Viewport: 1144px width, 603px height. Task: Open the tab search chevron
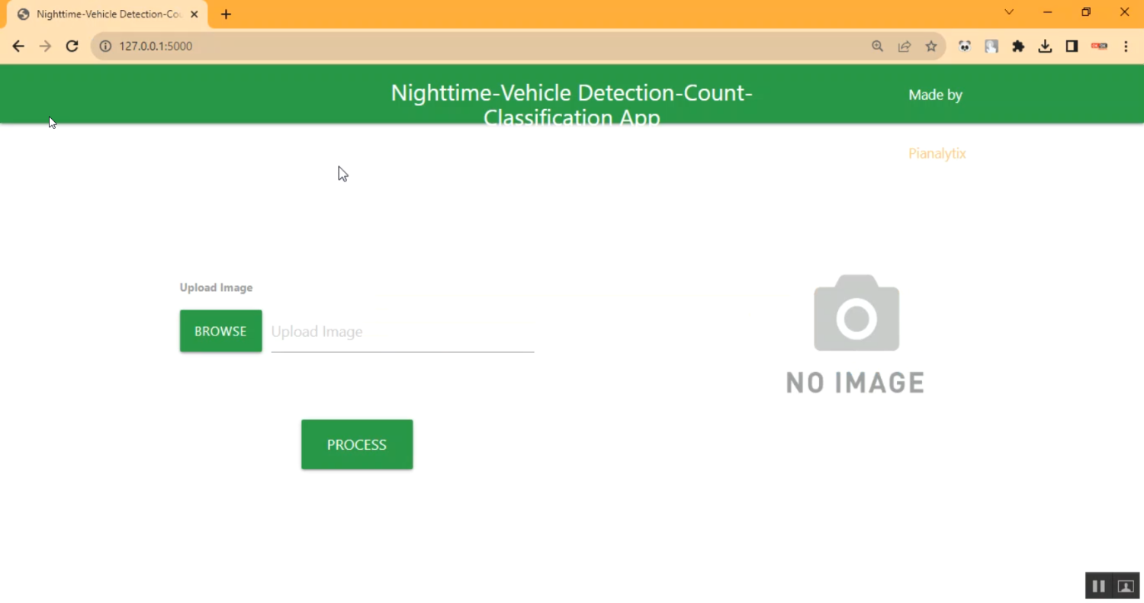[x=1009, y=12]
